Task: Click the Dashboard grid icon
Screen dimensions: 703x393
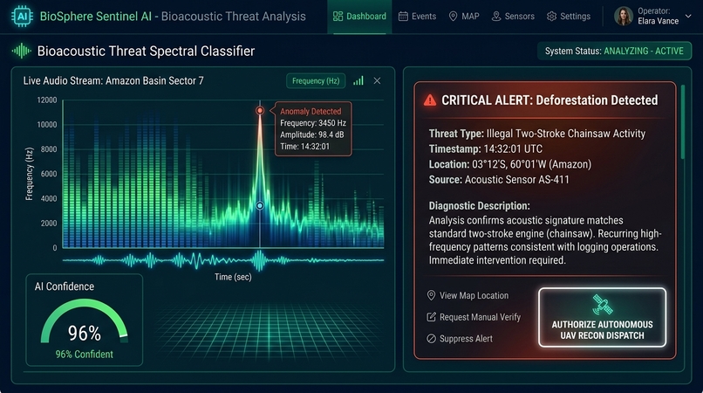Action: (x=338, y=17)
